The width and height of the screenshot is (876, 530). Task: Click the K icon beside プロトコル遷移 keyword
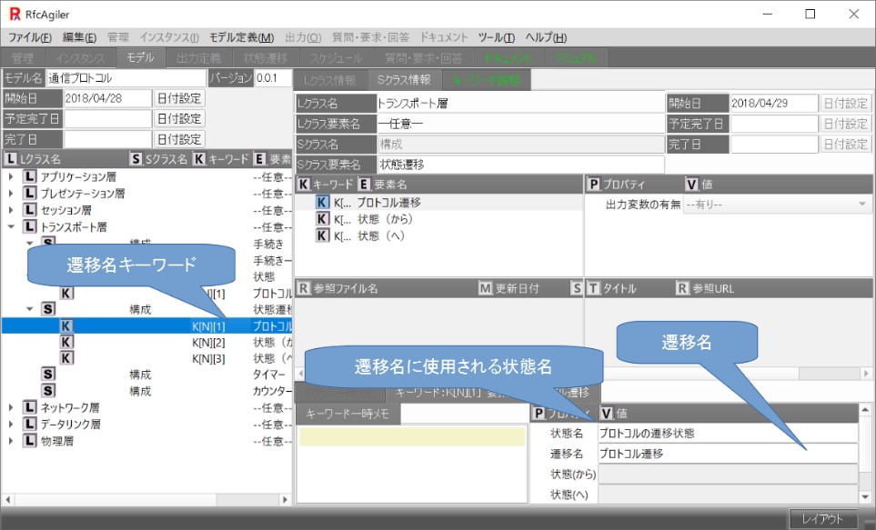pyautogui.click(x=322, y=203)
